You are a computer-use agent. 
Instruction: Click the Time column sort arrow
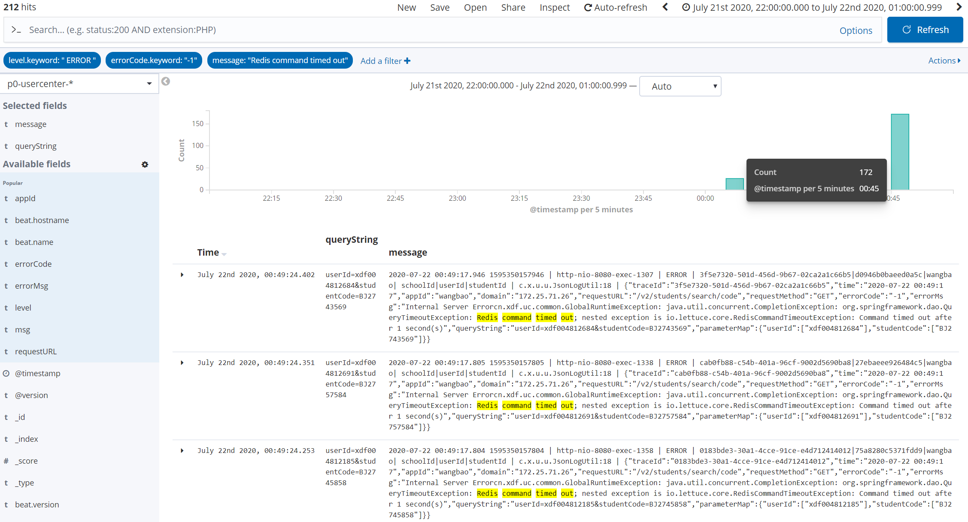[x=224, y=254]
